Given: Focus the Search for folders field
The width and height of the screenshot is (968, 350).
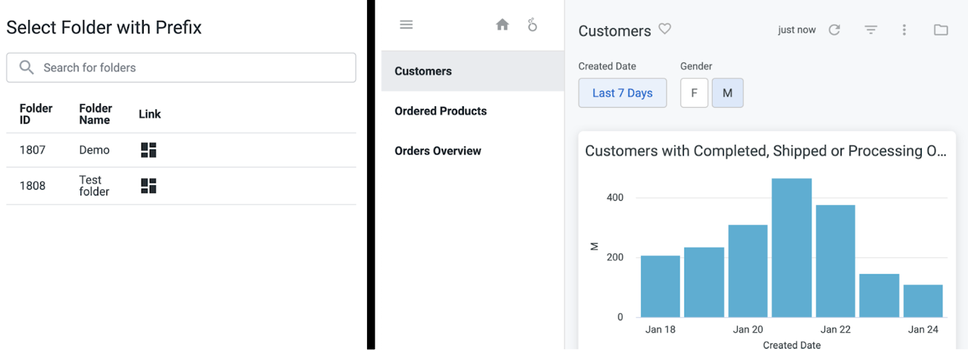Looking at the screenshot, I should [x=181, y=68].
